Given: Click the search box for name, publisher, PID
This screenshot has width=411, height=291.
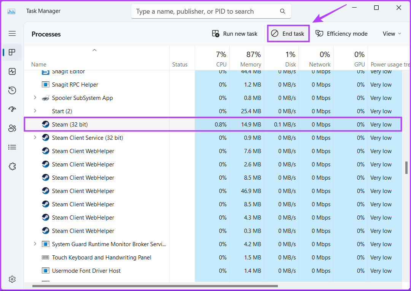Looking at the screenshot, I should pyautogui.click(x=211, y=11).
